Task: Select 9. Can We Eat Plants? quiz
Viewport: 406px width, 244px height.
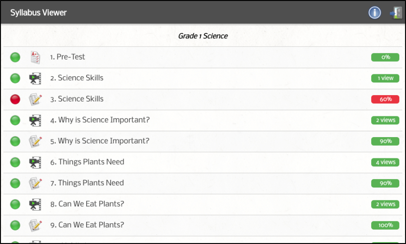Action: (x=87, y=225)
